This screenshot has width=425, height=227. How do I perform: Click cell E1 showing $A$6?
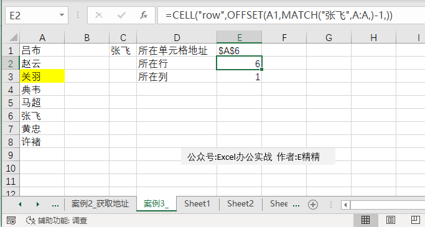(240, 50)
